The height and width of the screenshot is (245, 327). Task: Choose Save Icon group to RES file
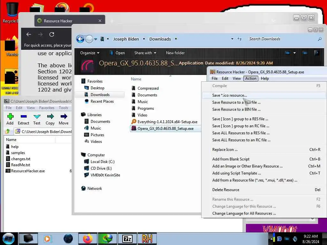click(x=263, y=119)
